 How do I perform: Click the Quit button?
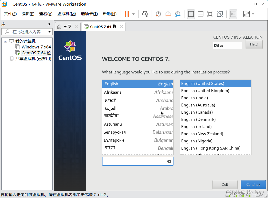pos(225,184)
